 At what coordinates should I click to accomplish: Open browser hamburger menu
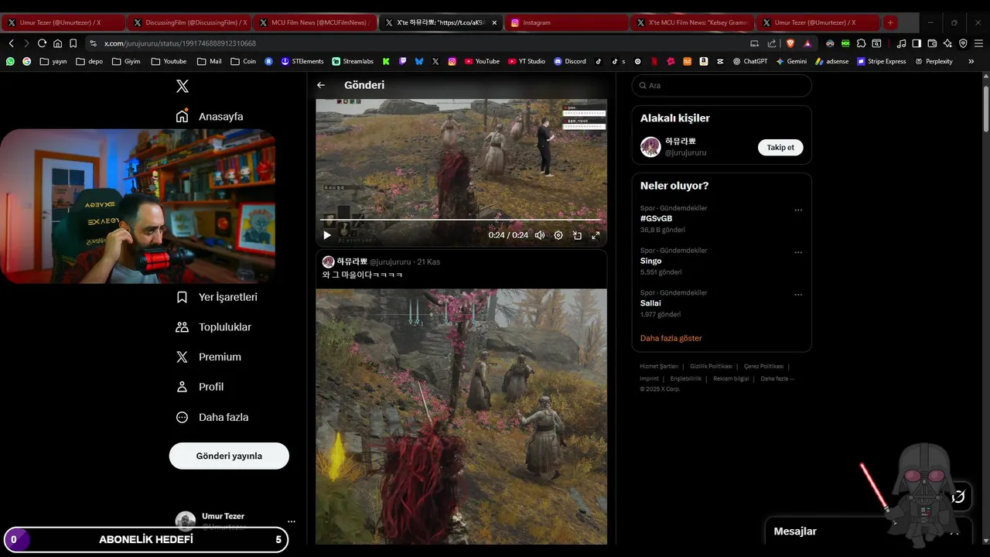[x=978, y=43]
